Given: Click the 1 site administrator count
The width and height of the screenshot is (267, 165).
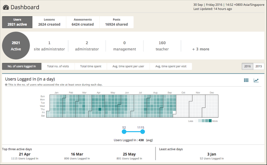Looking at the screenshot, I should tap(49, 46).
